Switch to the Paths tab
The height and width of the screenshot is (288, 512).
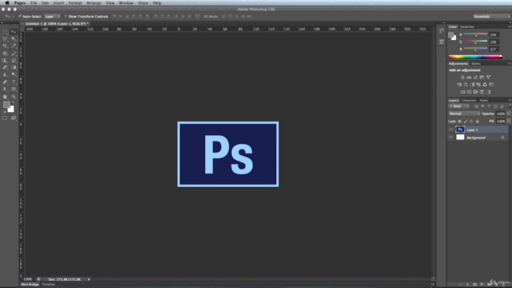484,100
